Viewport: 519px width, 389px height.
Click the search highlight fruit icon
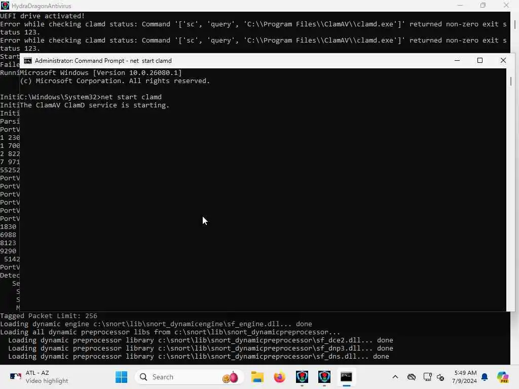(231, 377)
